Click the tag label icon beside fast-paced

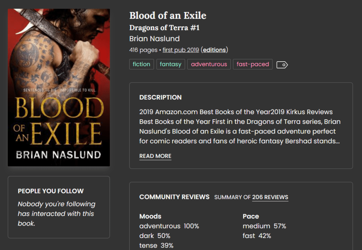click(x=282, y=65)
